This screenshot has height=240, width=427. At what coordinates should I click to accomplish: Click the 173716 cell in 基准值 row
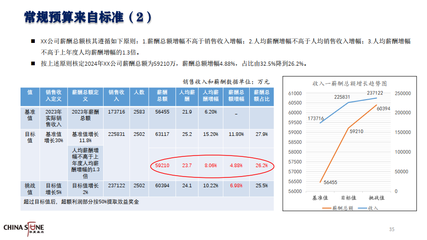pos(117,112)
